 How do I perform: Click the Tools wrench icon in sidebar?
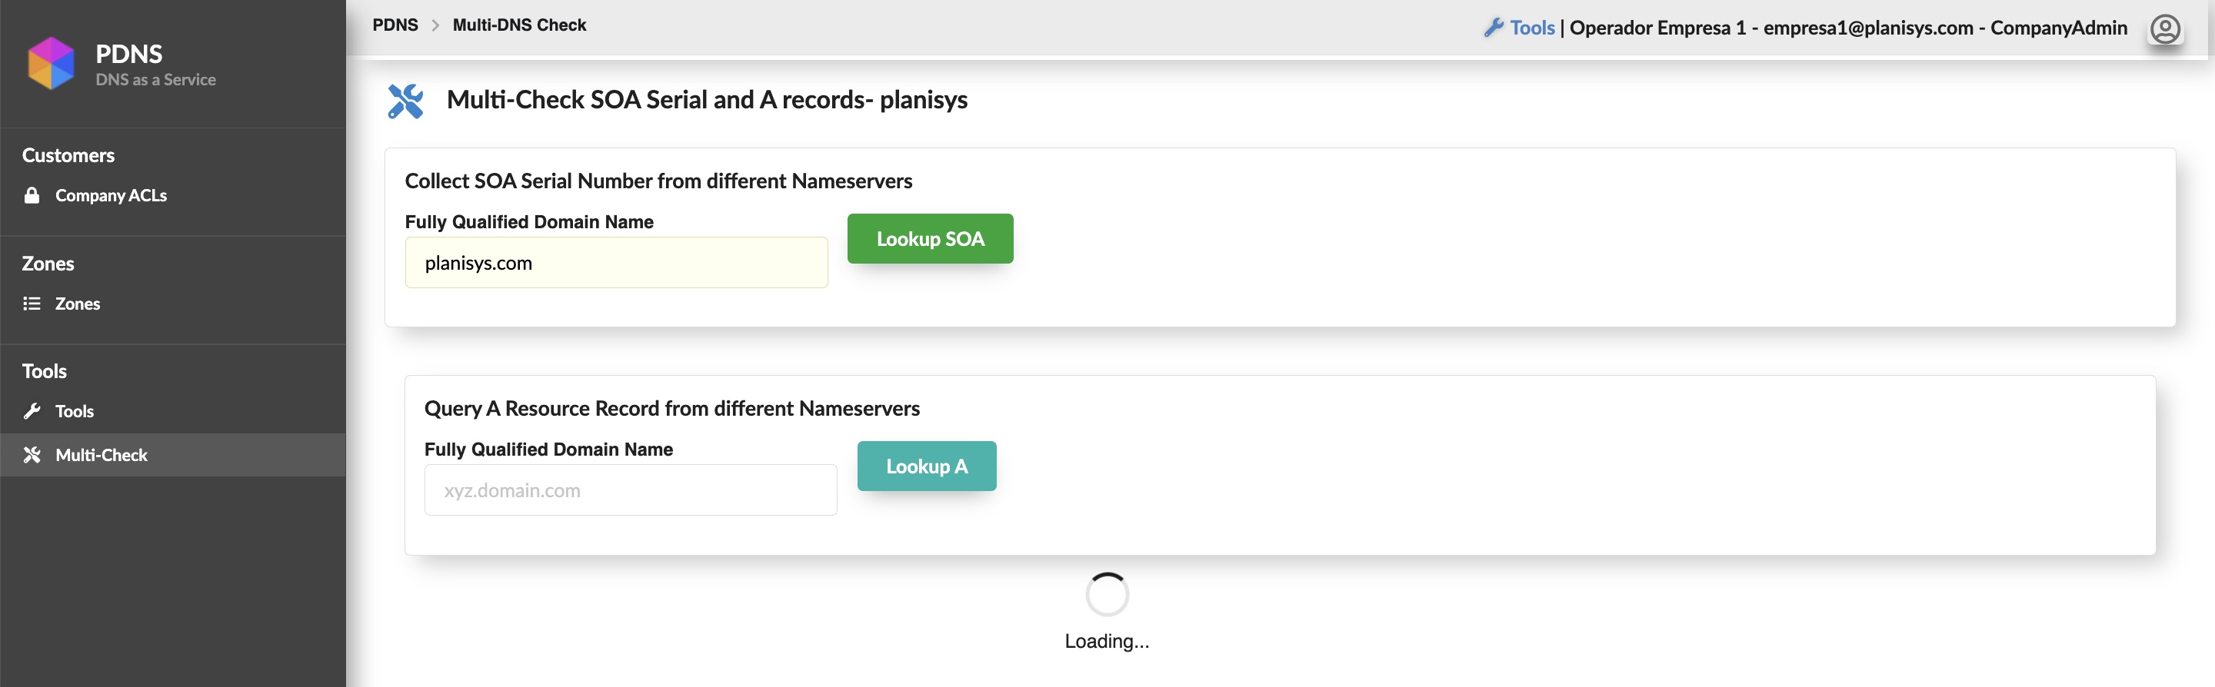[x=32, y=411]
